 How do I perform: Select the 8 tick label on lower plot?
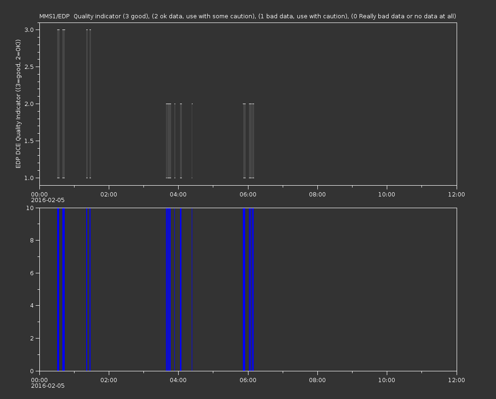tap(32, 241)
